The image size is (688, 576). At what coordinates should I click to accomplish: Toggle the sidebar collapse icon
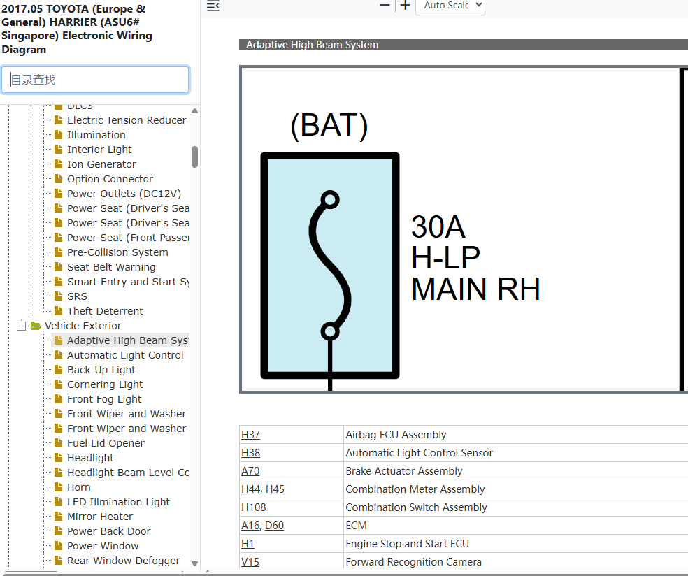[213, 6]
